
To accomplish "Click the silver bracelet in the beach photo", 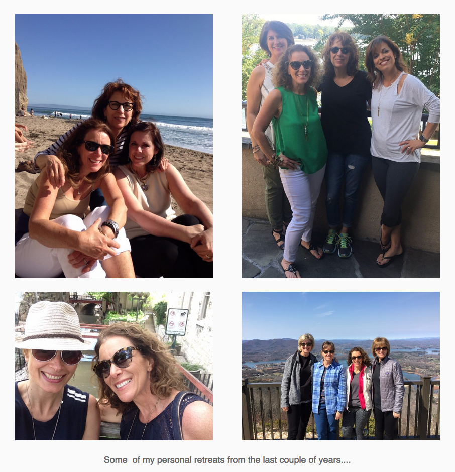I will (110, 227).
